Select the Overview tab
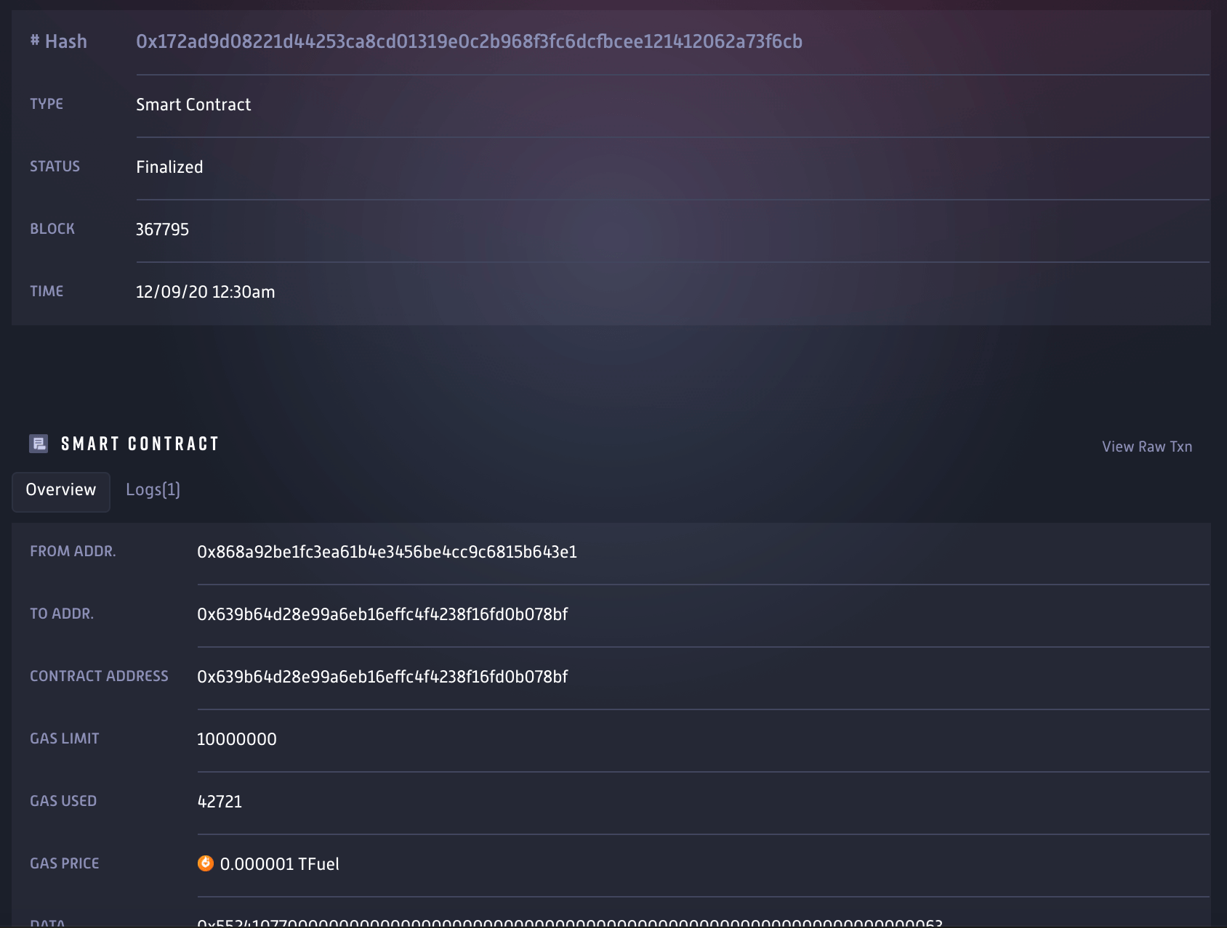 60,491
